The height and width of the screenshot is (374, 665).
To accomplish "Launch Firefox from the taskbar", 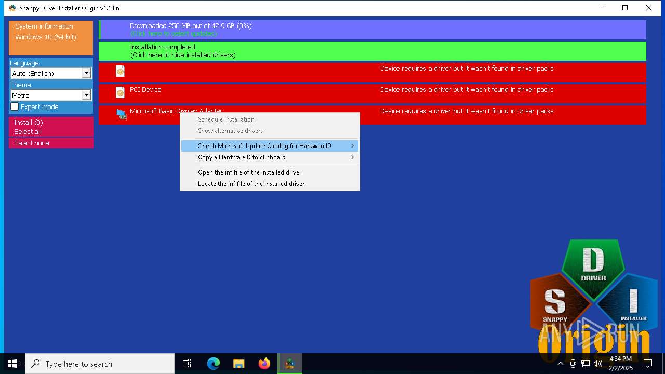I will pos(264,364).
